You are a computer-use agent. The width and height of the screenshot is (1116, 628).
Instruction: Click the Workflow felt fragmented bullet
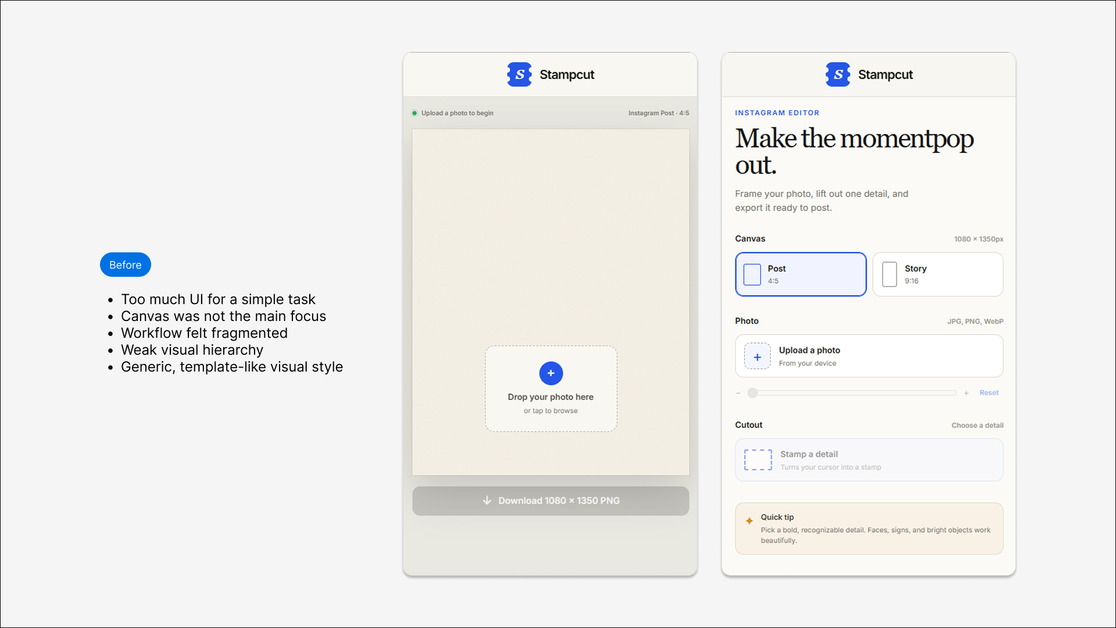tap(204, 333)
